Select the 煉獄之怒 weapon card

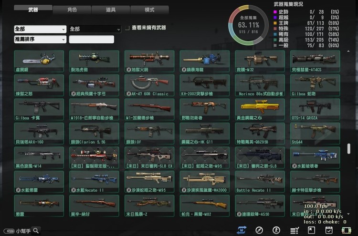(x=39, y=85)
